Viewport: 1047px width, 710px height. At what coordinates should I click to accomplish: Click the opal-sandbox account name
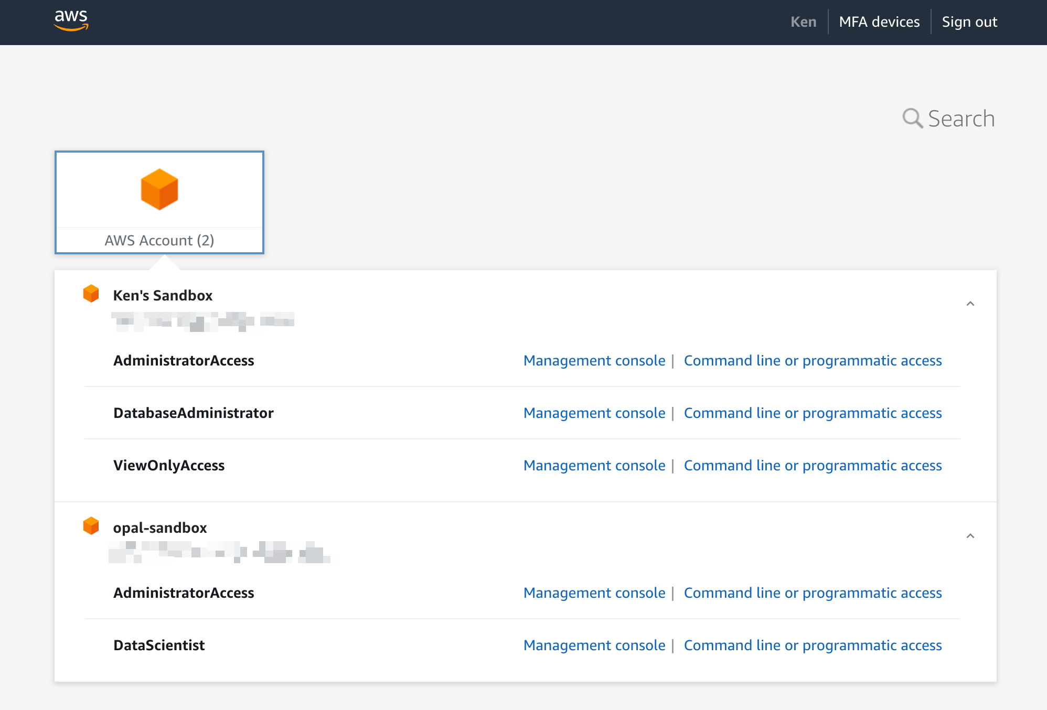click(160, 528)
